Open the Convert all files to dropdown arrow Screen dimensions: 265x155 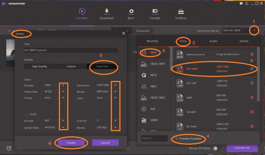(254, 30)
